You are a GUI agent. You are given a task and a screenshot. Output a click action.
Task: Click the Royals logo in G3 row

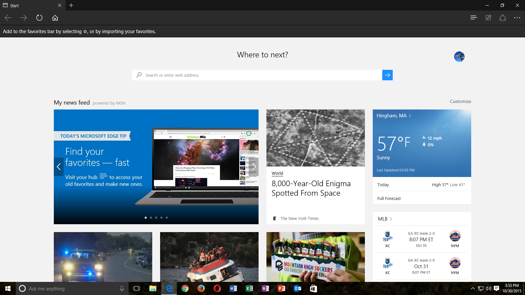click(388, 236)
